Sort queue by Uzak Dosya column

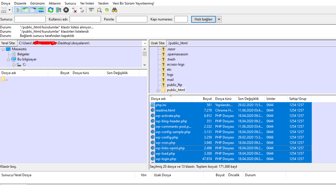coord(178,175)
